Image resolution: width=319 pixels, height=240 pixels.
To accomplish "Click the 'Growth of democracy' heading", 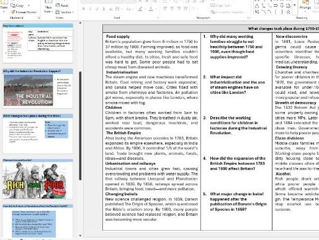I will pyautogui.click(x=295, y=103).
